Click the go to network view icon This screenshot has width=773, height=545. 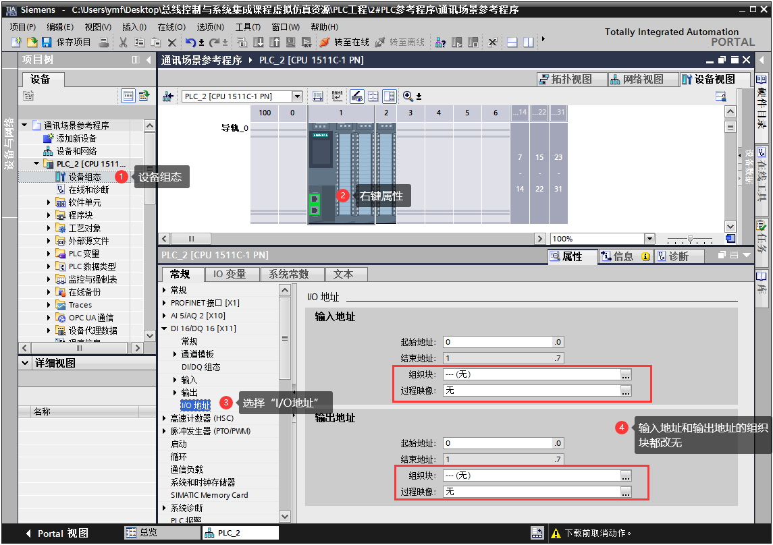[168, 96]
